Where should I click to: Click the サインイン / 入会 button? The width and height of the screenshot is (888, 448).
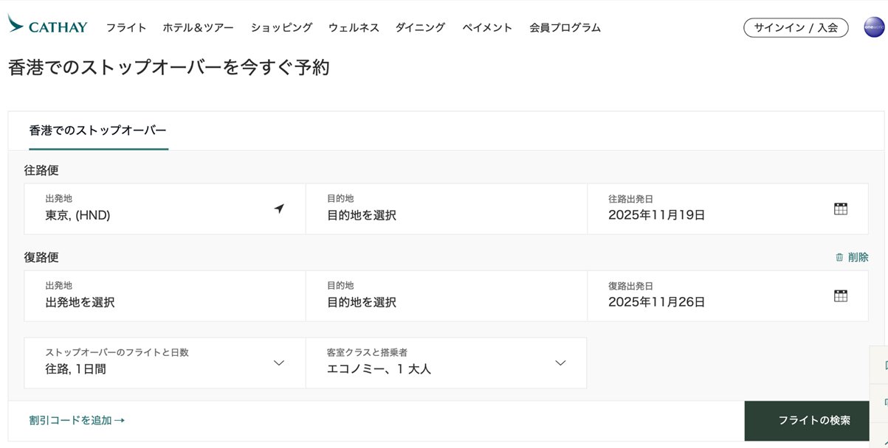(x=796, y=28)
